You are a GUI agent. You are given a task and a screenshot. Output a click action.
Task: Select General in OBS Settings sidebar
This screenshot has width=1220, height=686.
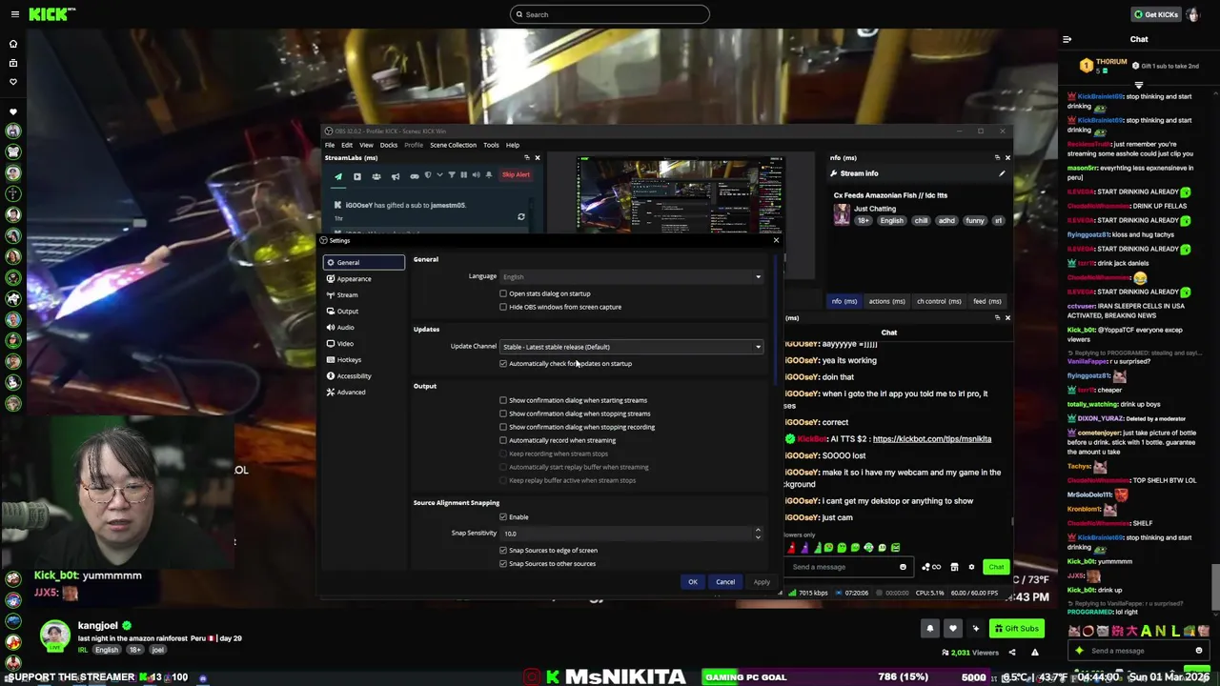tap(364, 262)
